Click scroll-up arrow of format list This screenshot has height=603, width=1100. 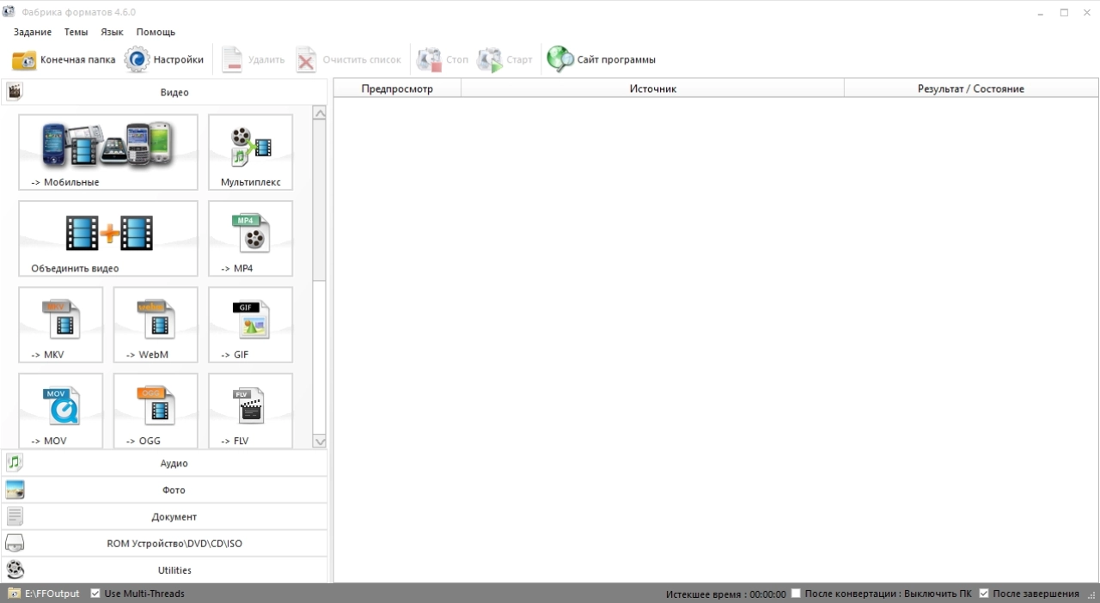(x=320, y=113)
